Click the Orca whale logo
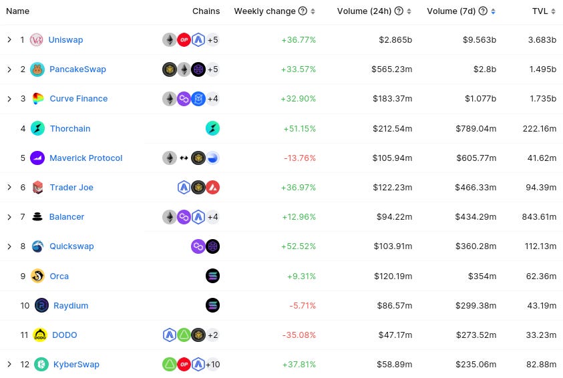This screenshot has width=563, height=378. (37, 276)
